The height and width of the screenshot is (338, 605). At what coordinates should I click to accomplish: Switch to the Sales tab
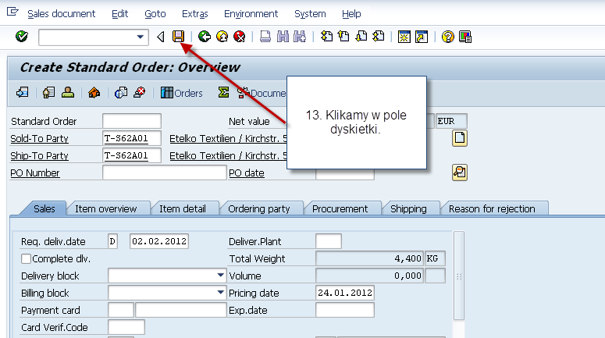[x=44, y=208]
